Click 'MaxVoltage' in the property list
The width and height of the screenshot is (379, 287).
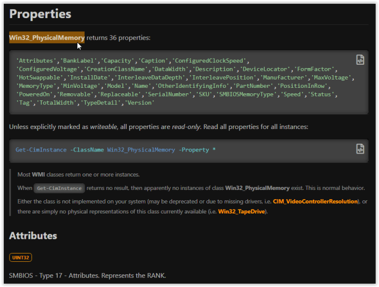point(331,77)
